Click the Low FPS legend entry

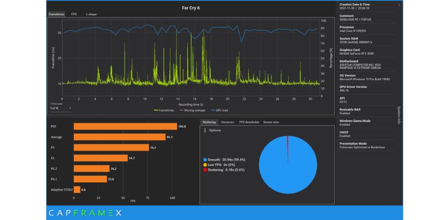pos(219,164)
